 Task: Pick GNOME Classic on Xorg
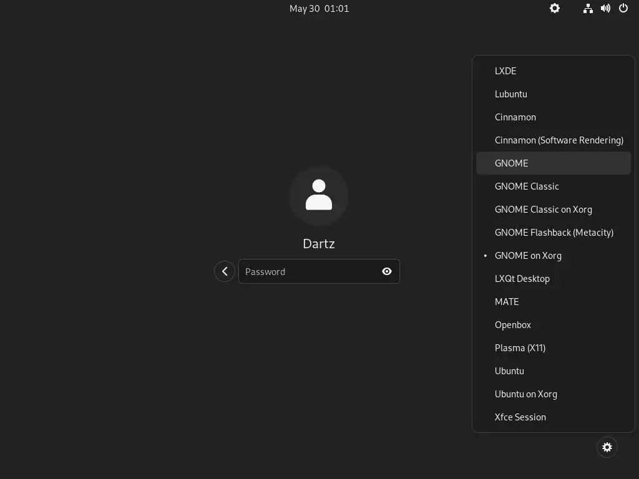click(554, 210)
